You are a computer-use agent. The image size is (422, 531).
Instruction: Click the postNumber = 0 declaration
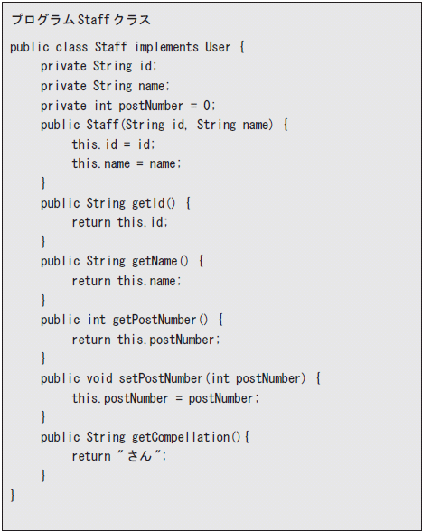point(127,106)
